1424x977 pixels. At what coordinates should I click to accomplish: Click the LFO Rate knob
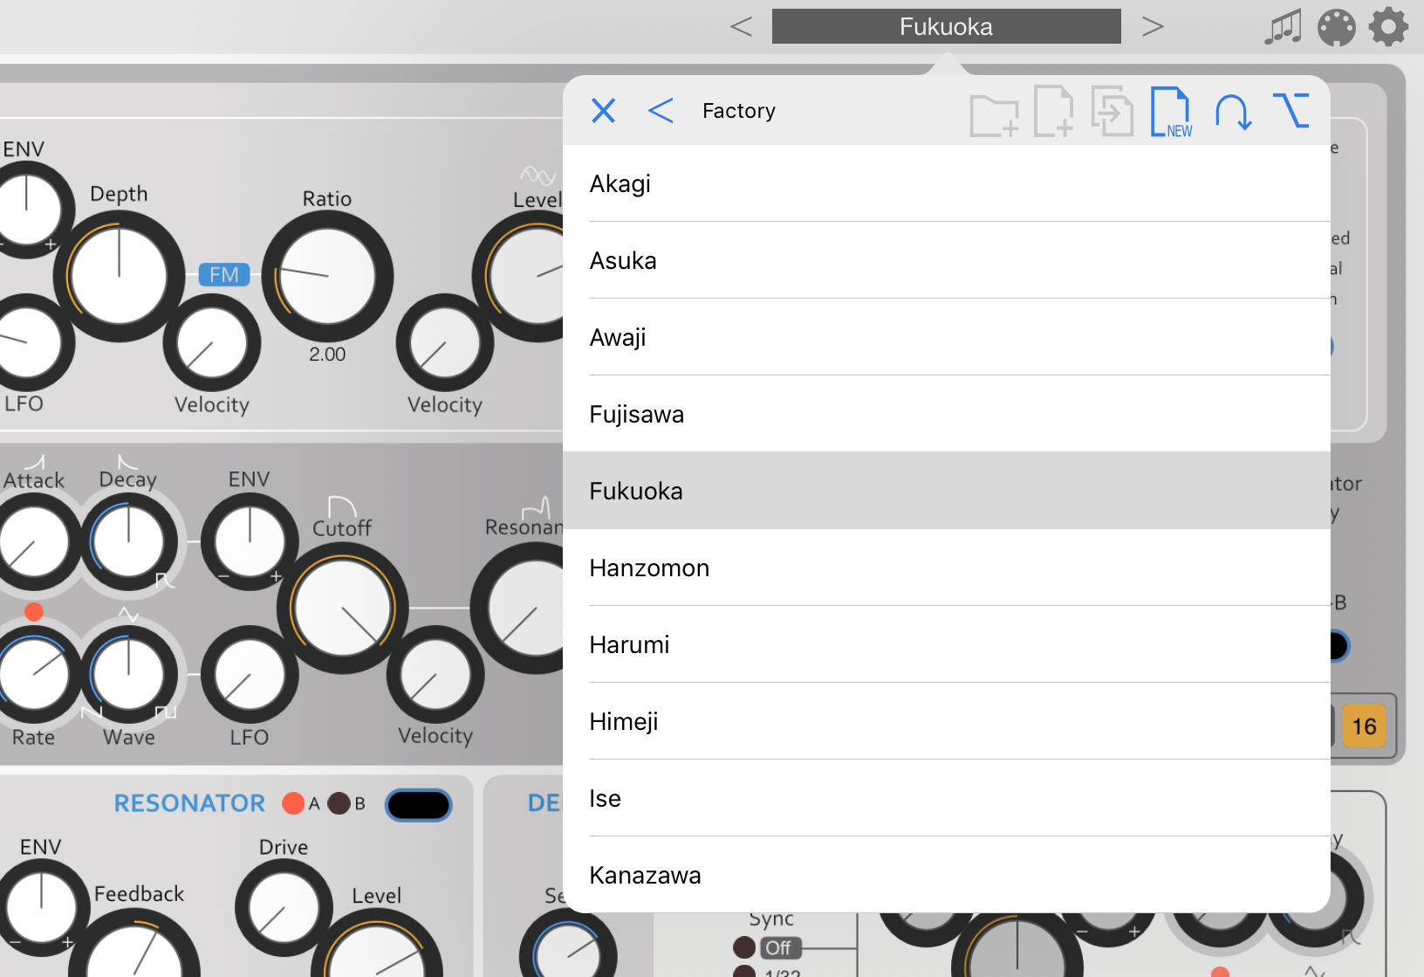coord(32,675)
